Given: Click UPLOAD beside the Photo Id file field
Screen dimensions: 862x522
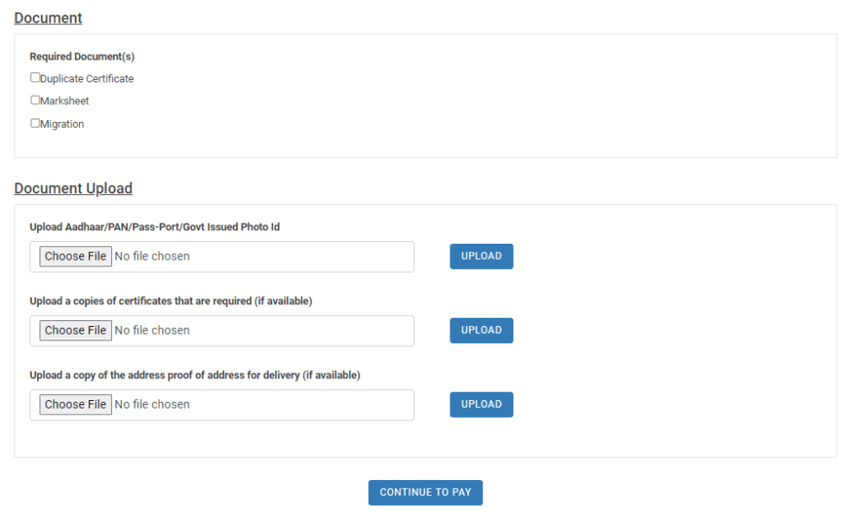Looking at the screenshot, I should tap(482, 256).
